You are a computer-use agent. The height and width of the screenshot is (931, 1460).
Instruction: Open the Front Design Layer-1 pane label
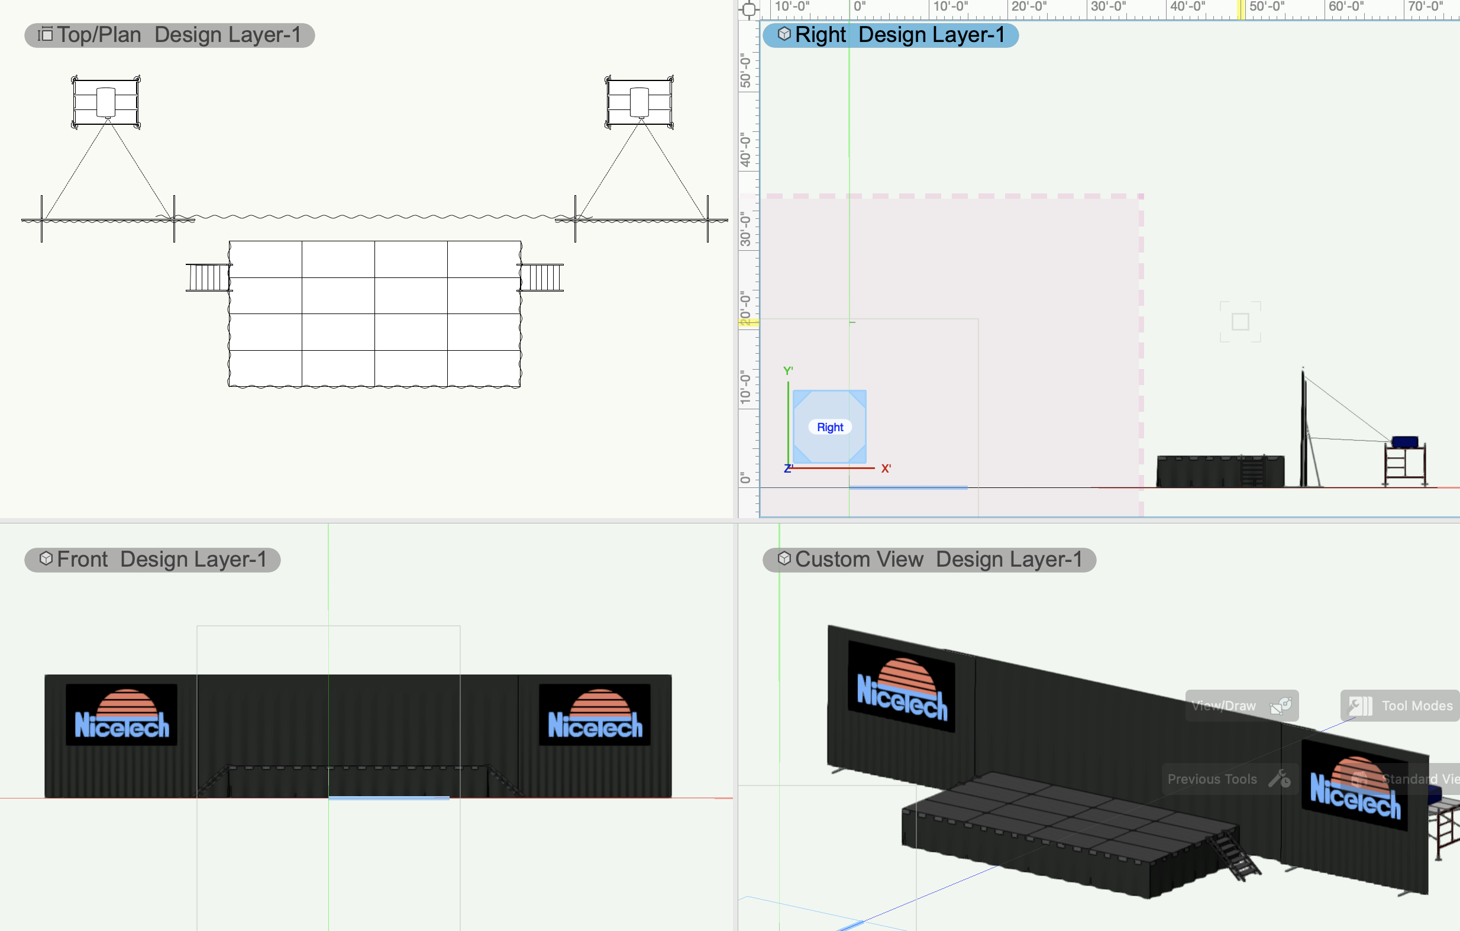[152, 560]
